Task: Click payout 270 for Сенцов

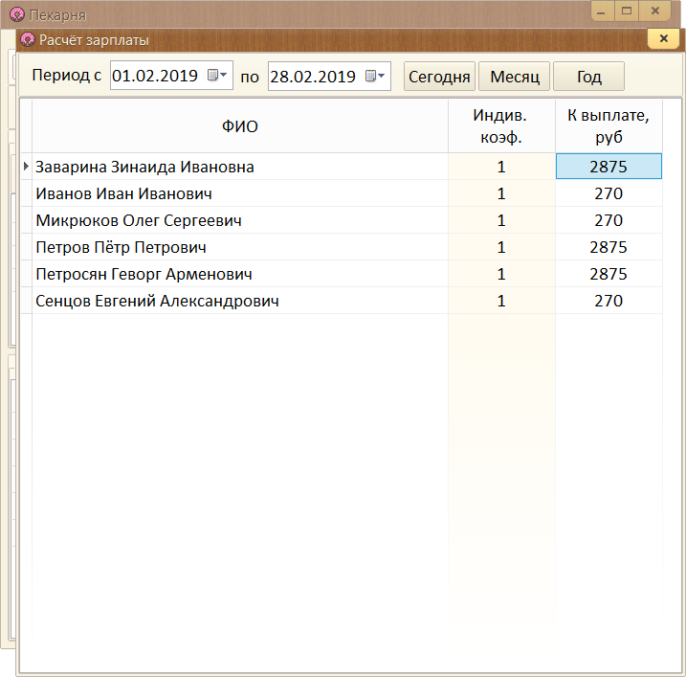Action: click(609, 301)
